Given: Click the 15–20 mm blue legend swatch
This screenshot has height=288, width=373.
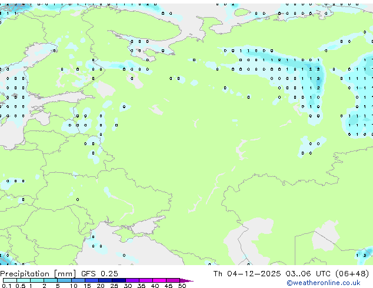Looking at the screenshot, I should (91, 280).
